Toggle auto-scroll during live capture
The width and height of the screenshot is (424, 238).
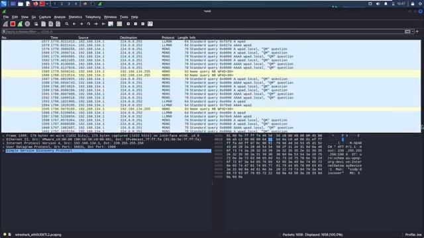point(111,24)
